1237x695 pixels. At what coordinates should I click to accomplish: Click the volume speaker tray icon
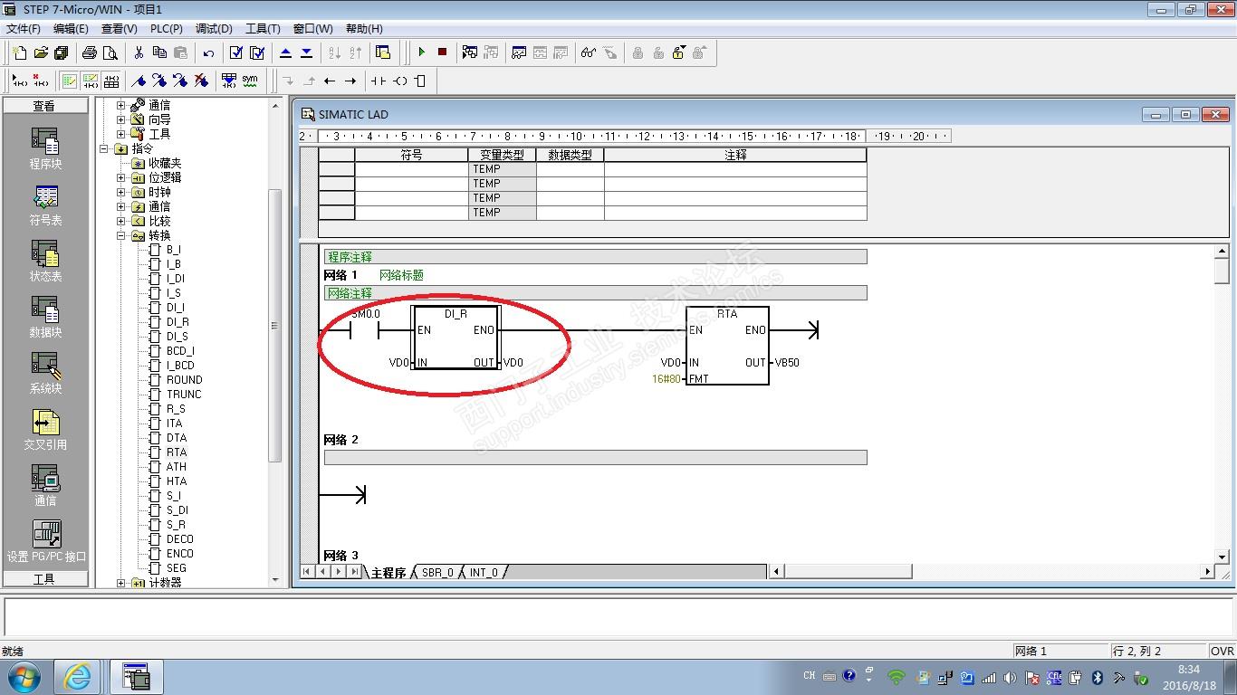click(x=1010, y=677)
